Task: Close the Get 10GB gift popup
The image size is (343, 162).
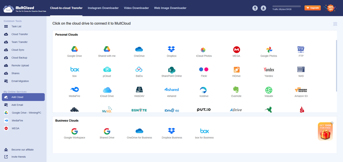Action: (332, 123)
